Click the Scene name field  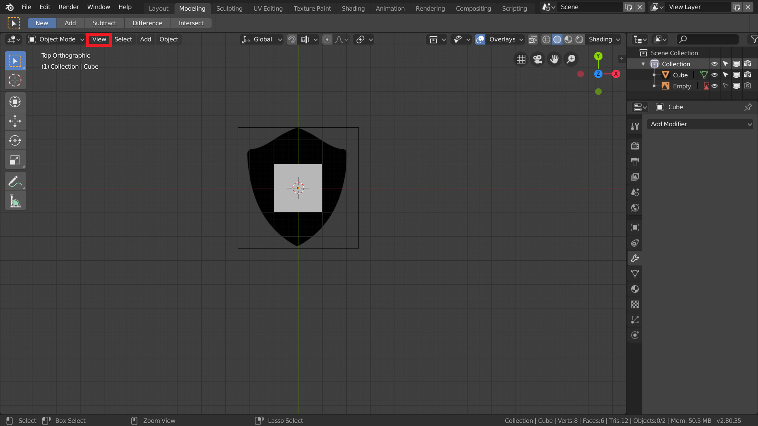click(590, 7)
